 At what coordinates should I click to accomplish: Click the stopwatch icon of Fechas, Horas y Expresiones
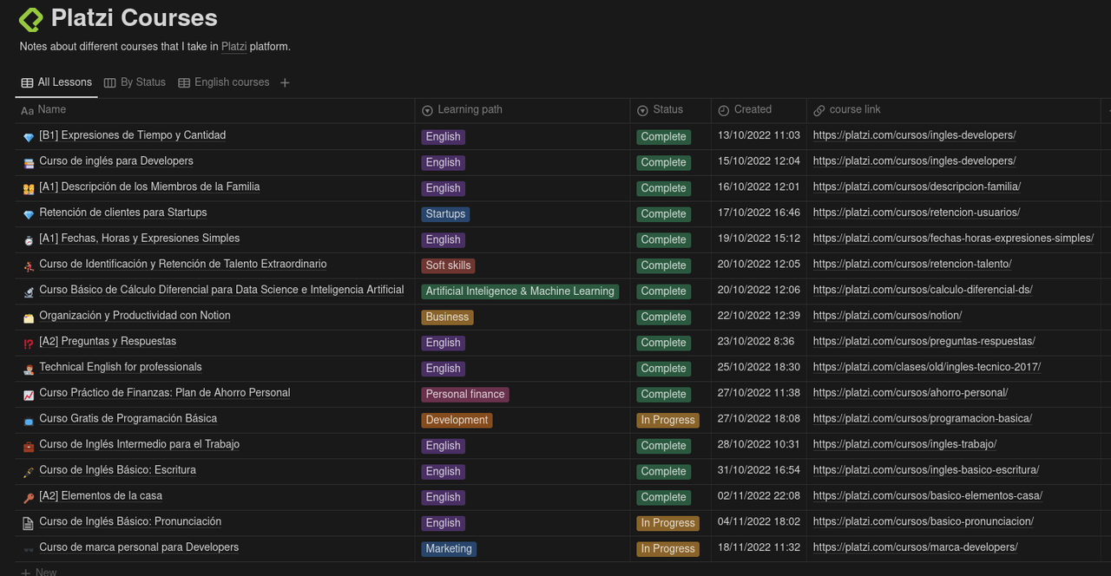[x=29, y=239]
